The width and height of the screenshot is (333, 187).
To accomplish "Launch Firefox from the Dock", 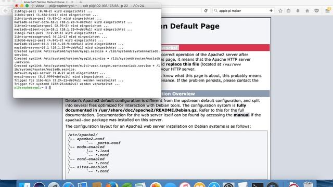I will (x=112, y=185).
